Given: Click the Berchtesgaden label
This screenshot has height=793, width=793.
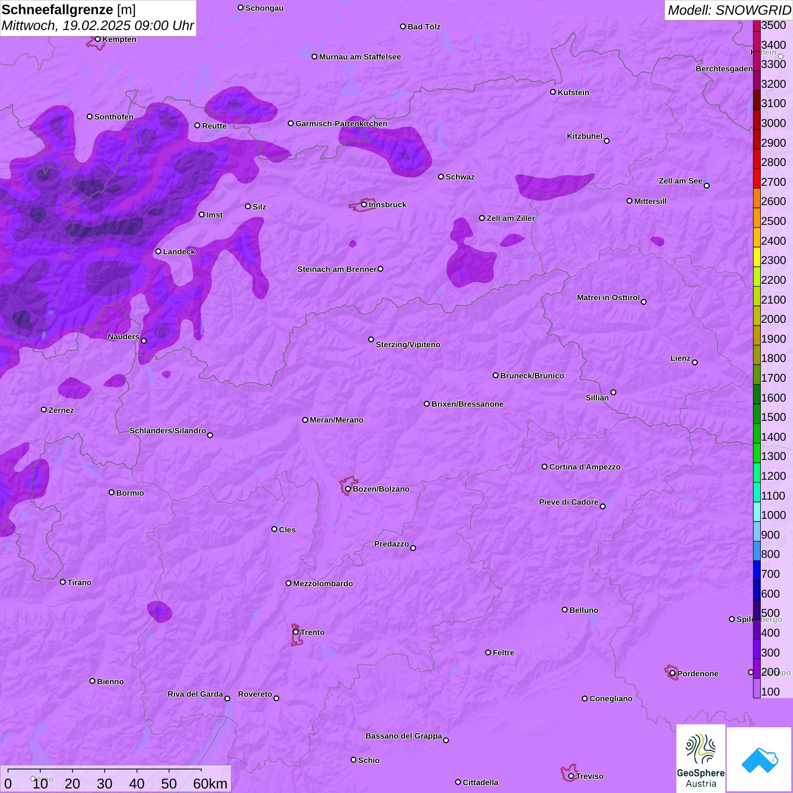Looking at the screenshot, I should coord(724,69).
